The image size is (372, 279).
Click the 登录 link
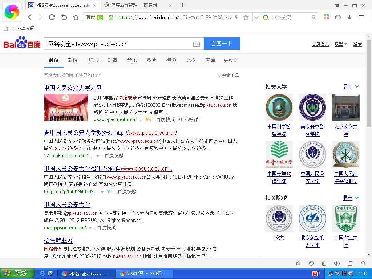tap(357, 44)
